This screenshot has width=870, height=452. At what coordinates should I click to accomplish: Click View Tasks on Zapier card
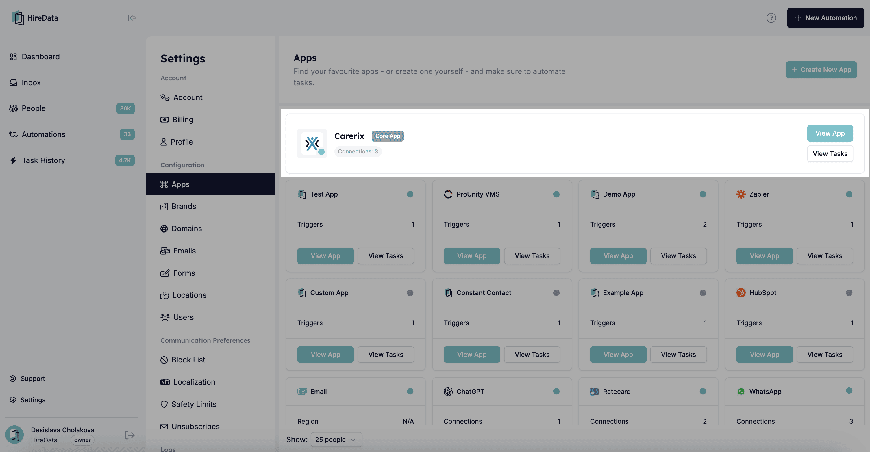(824, 256)
